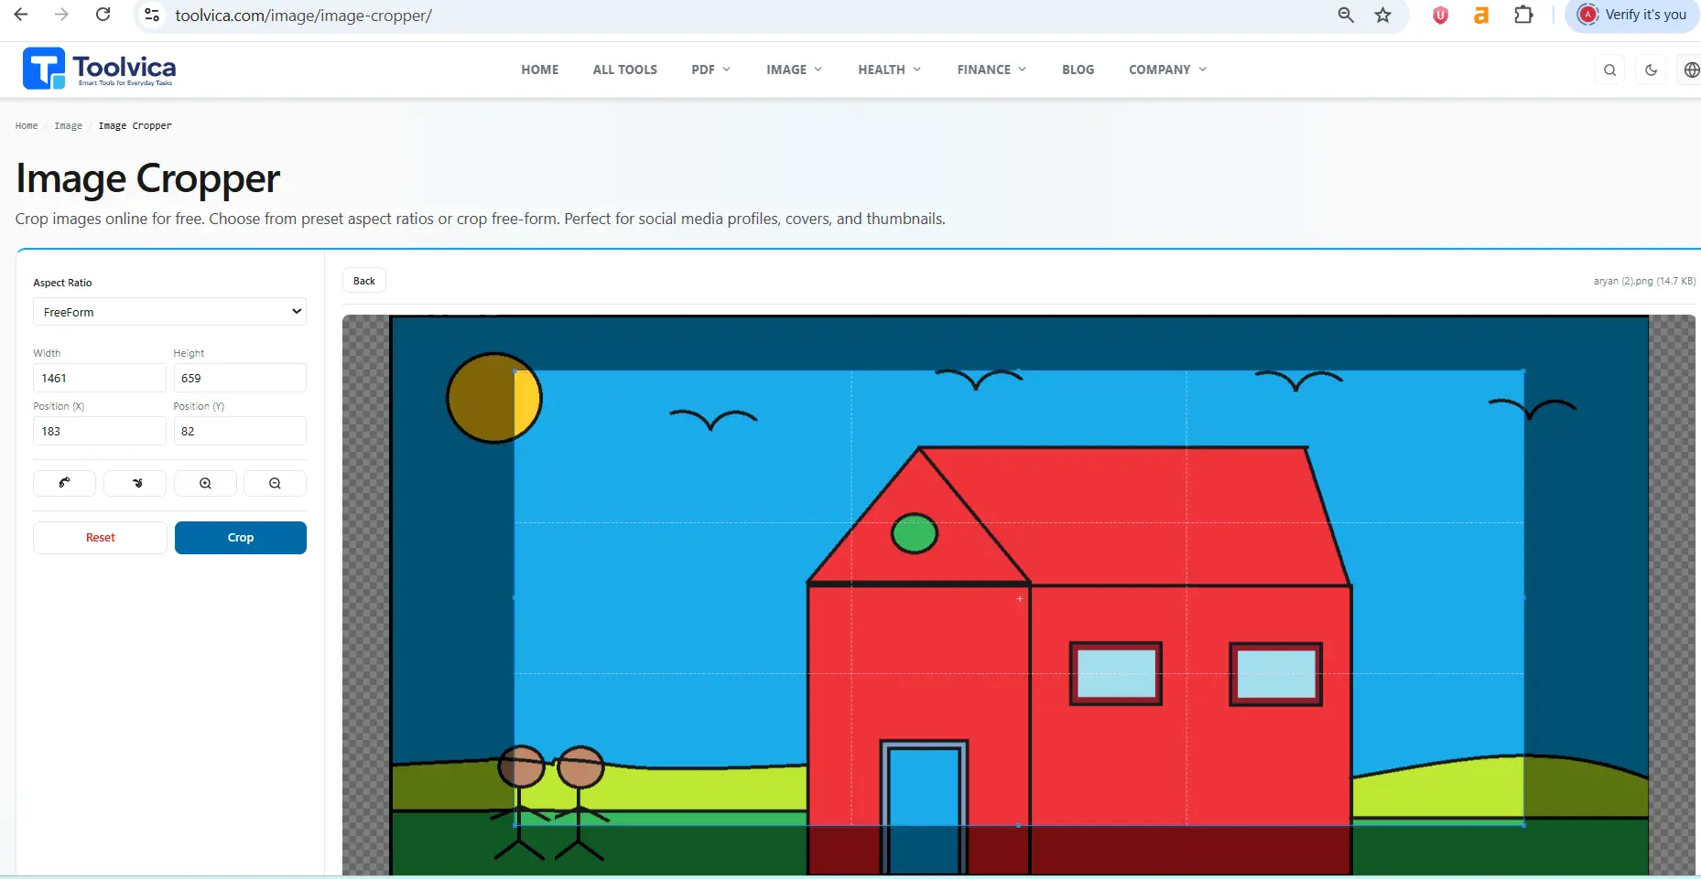Expand the PDF menu

click(x=711, y=70)
